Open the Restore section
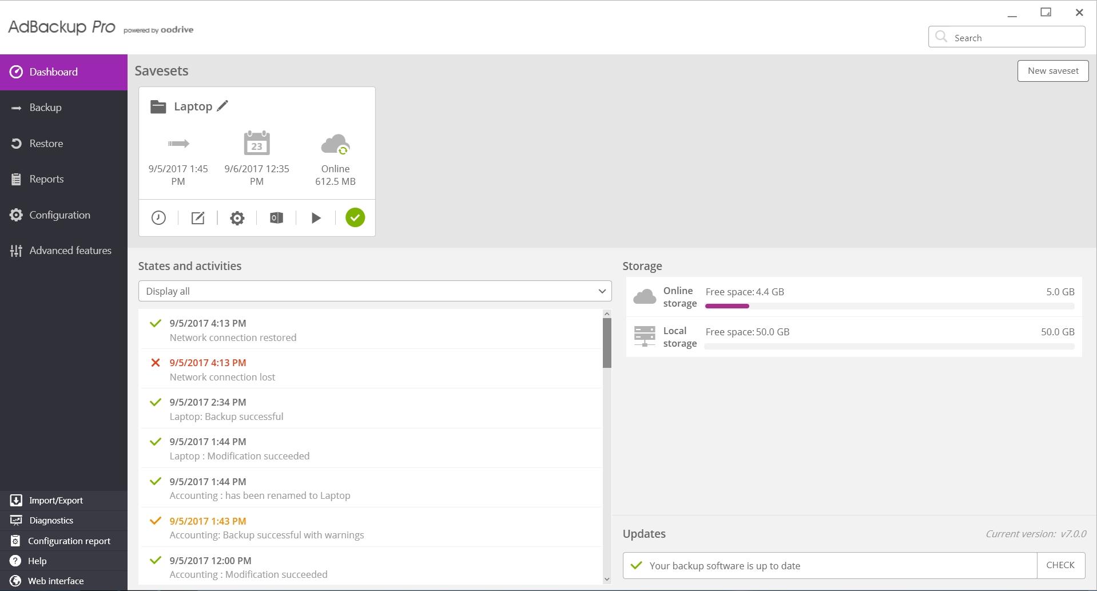 point(63,144)
